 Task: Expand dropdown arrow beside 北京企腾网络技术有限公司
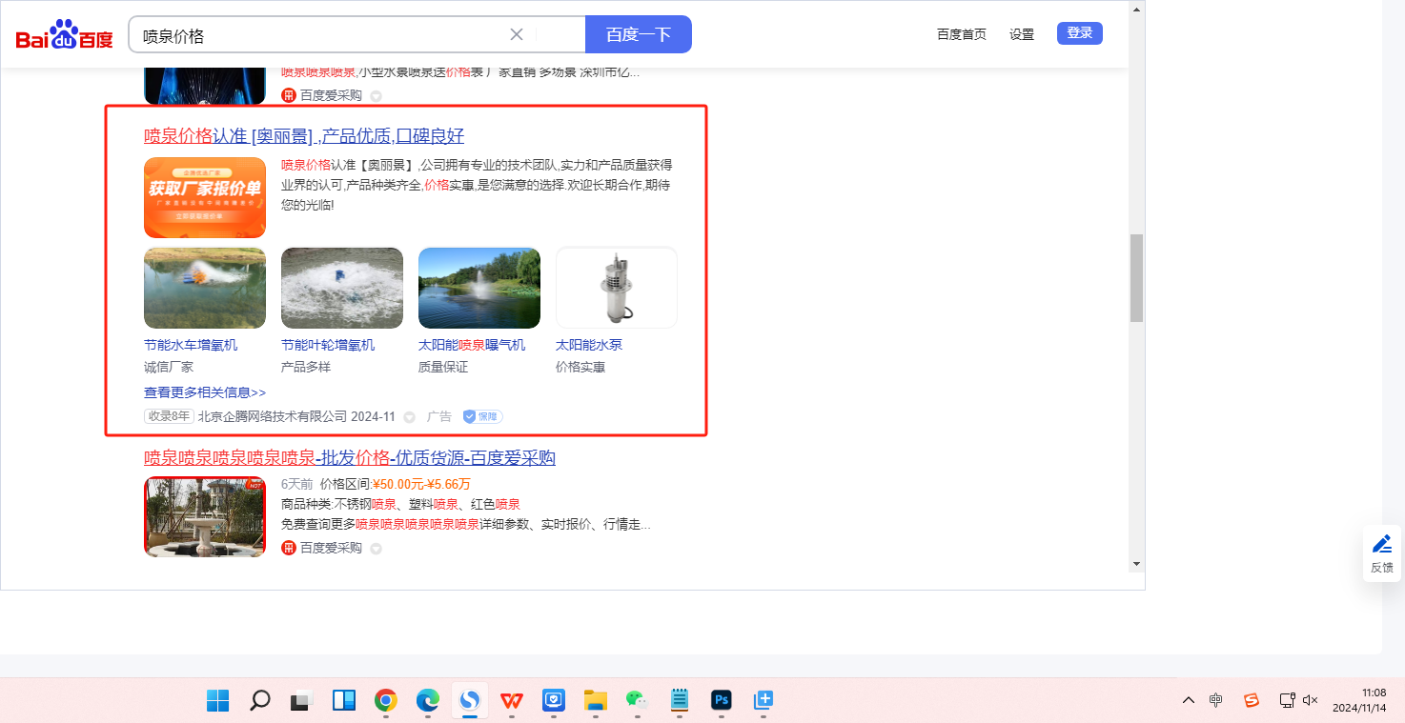point(410,417)
